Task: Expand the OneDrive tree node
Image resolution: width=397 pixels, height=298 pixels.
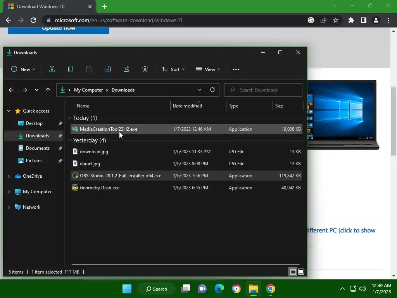Action: [9, 176]
